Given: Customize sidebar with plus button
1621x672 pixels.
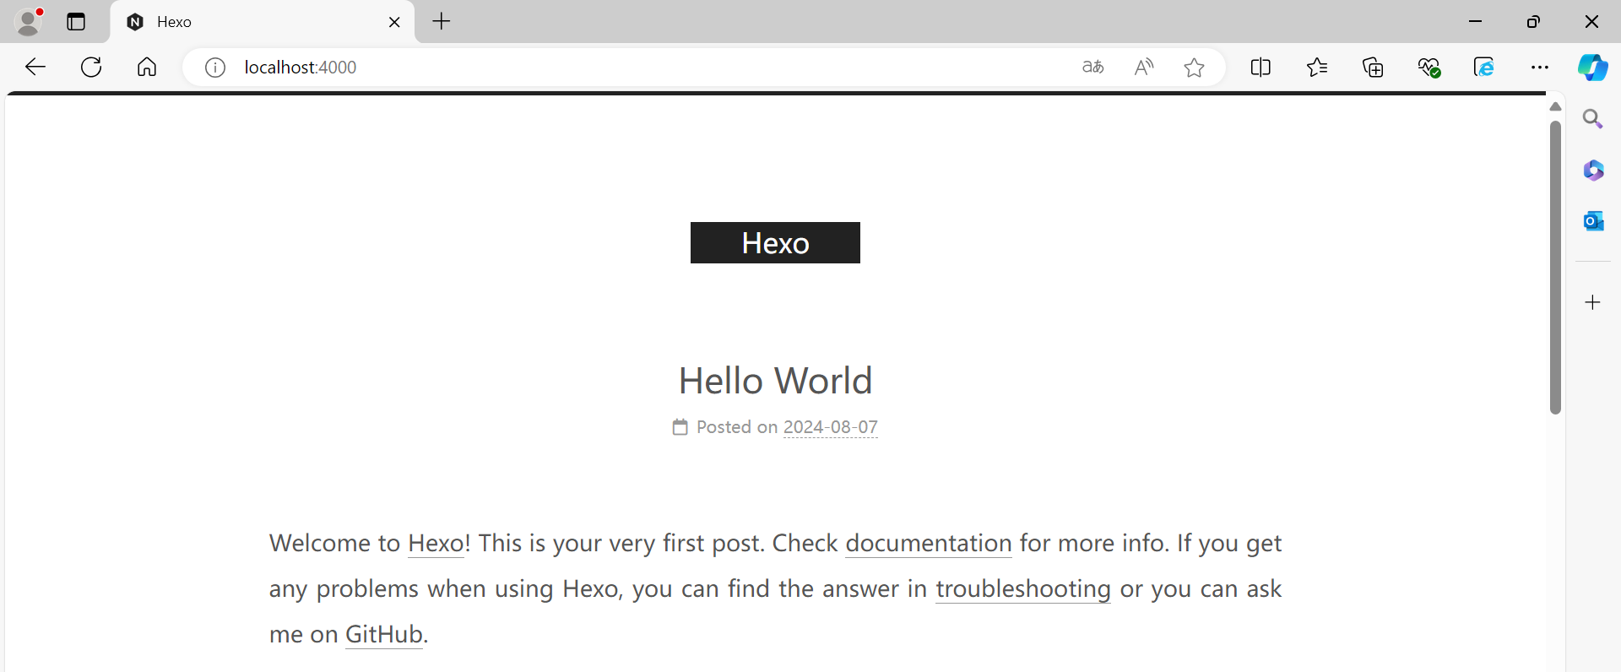Looking at the screenshot, I should [1593, 302].
